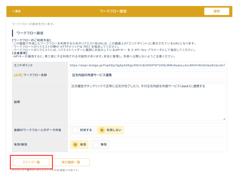
Task: Click the endpoint URL text
Action: click(147, 65)
